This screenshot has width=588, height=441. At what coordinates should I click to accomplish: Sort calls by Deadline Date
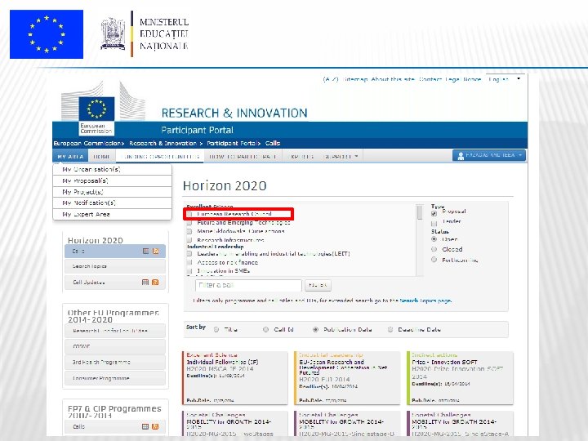tap(390, 330)
